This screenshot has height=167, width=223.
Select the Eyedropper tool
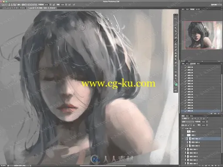point(176,34)
